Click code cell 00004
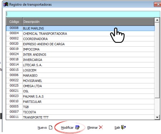 (14, 33)
